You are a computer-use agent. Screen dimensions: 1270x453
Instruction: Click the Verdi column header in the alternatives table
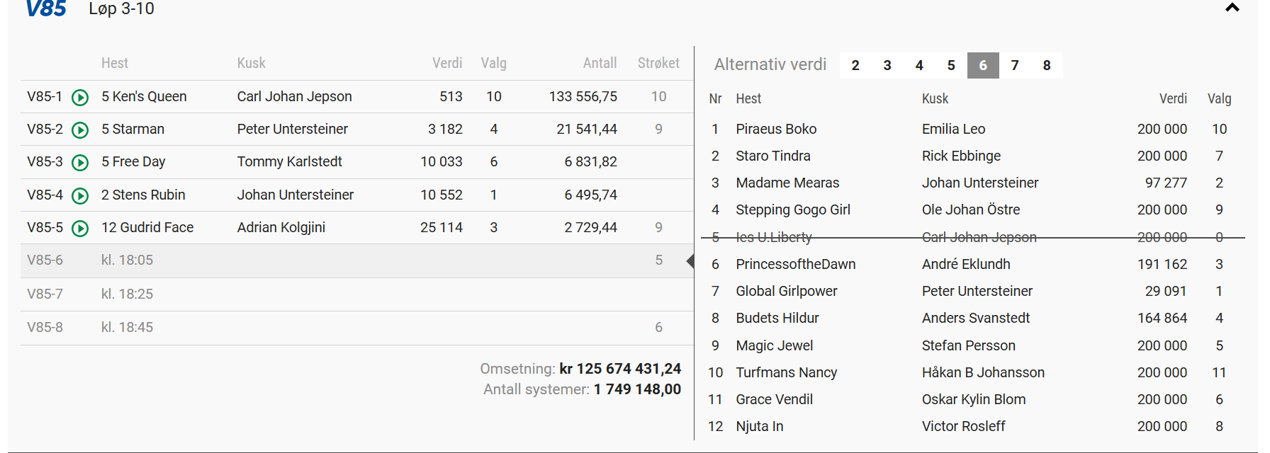click(1172, 99)
